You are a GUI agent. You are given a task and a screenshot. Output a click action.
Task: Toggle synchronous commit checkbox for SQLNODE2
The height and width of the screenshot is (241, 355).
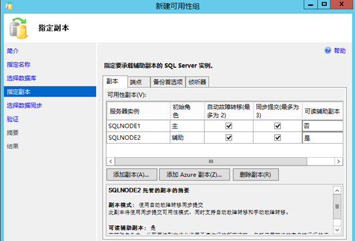pos(278,138)
